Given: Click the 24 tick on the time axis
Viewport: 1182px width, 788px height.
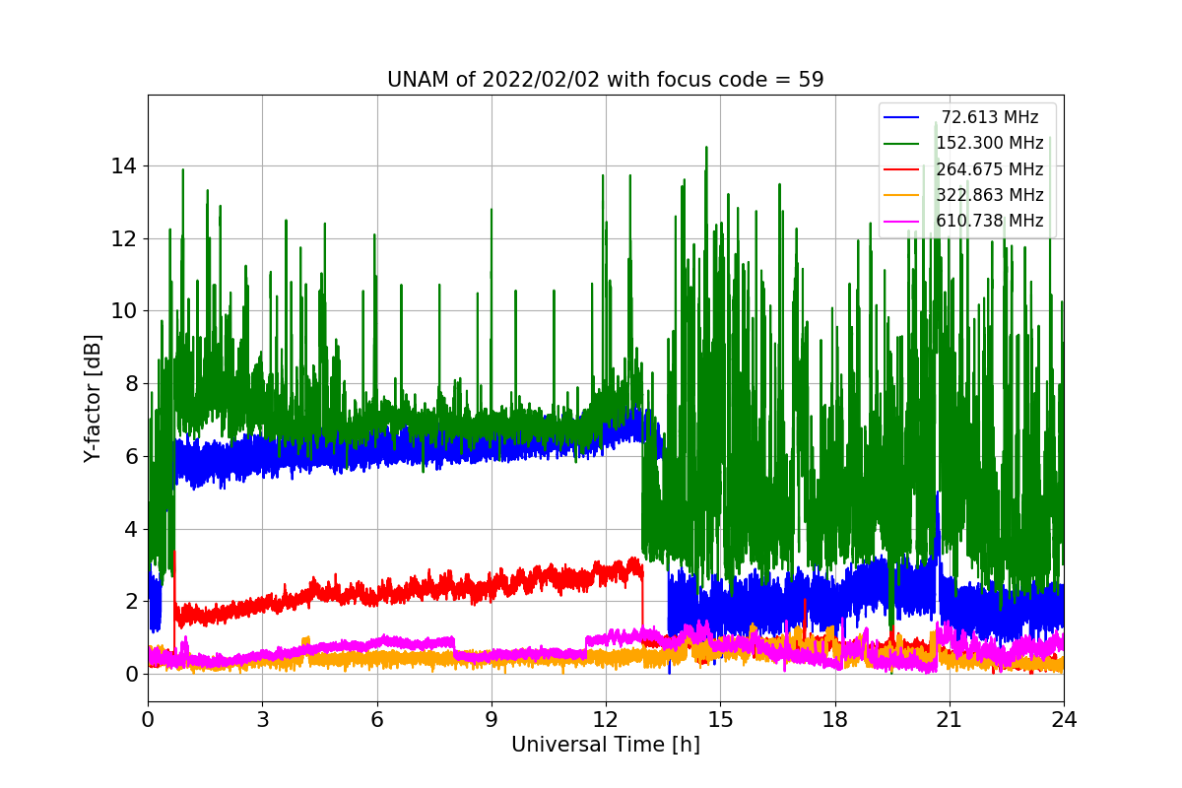Looking at the screenshot, I should tap(1064, 719).
